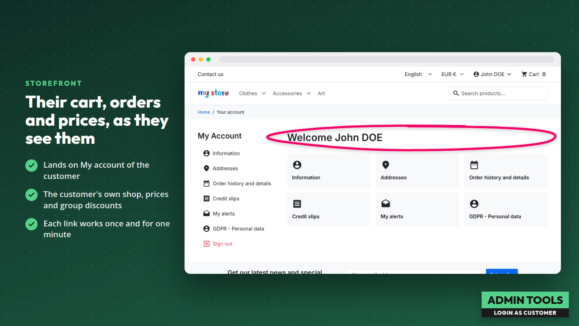Open Order history and details sidebar link

point(242,184)
